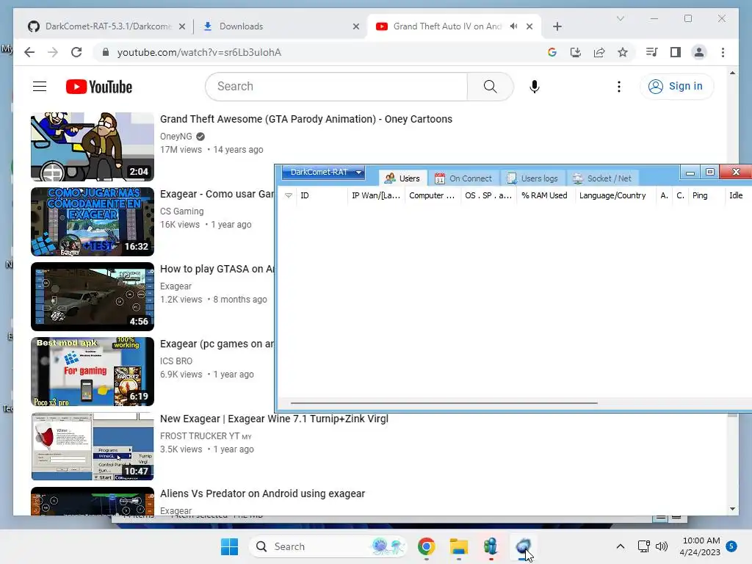
Task: Visit the CS Gaming channel
Action: click(182, 211)
